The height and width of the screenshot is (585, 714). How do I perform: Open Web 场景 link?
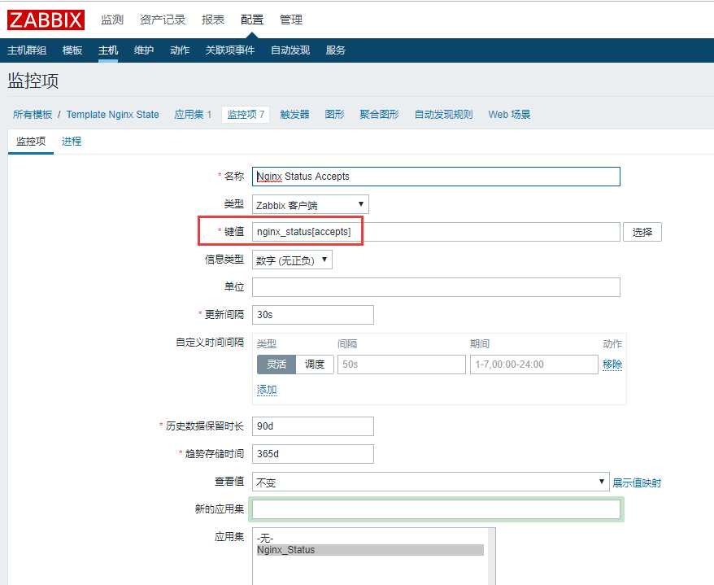509,115
